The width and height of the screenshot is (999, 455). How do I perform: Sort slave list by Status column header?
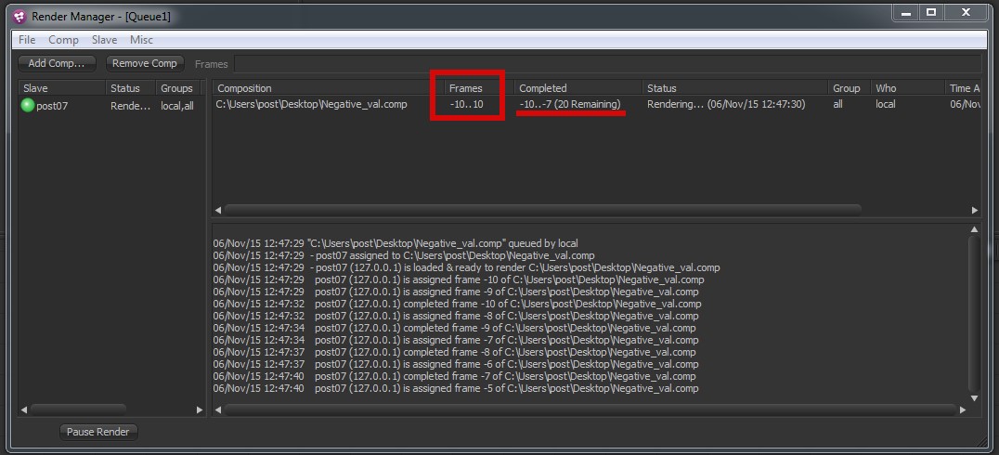coord(131,88)
